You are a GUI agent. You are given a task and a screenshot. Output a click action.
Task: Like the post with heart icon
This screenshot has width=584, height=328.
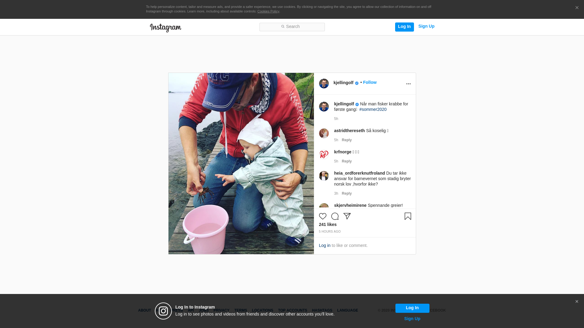[x=322, y=216]
